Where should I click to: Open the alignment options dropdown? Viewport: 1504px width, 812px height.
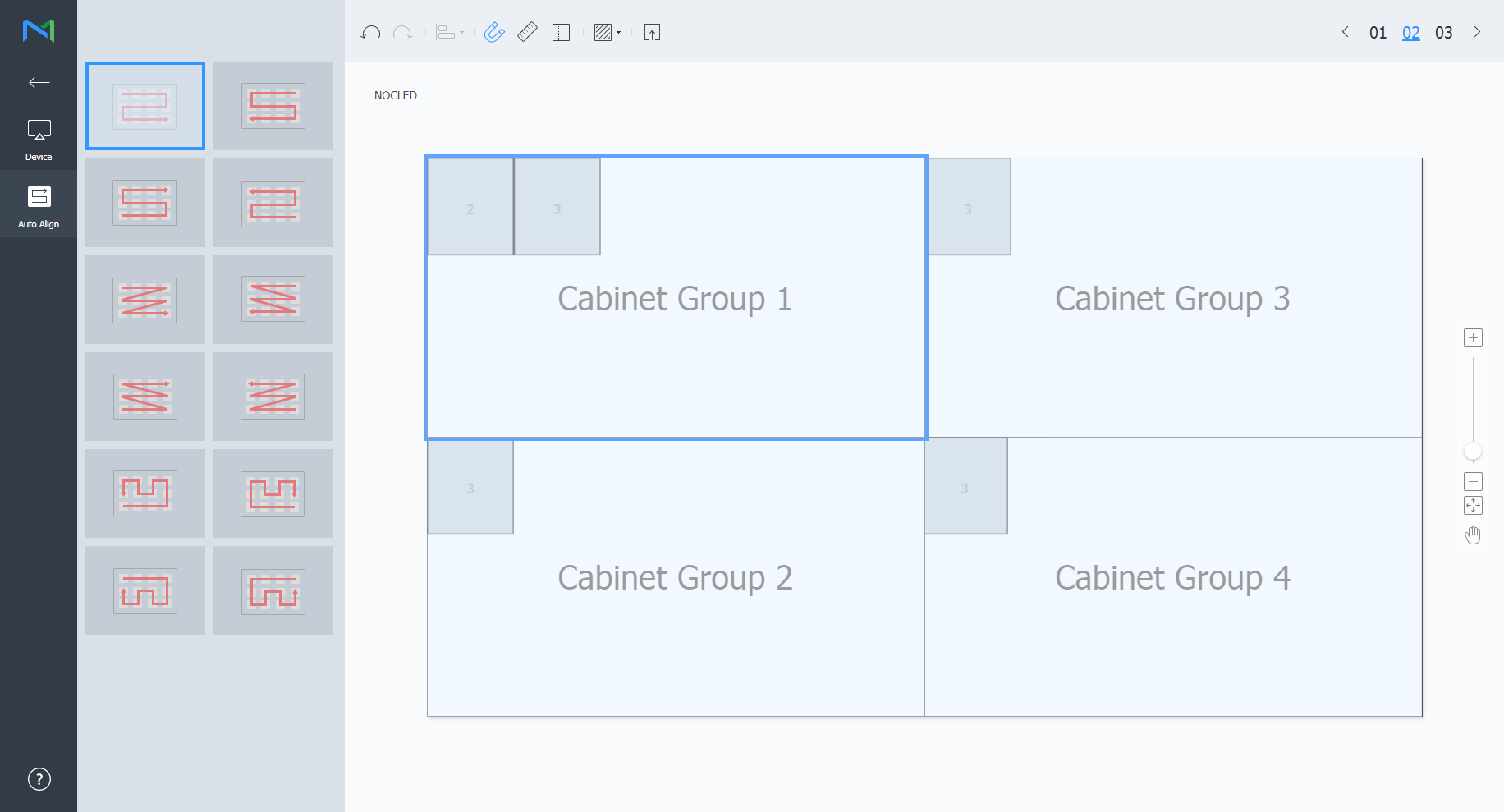click(449, 33)
